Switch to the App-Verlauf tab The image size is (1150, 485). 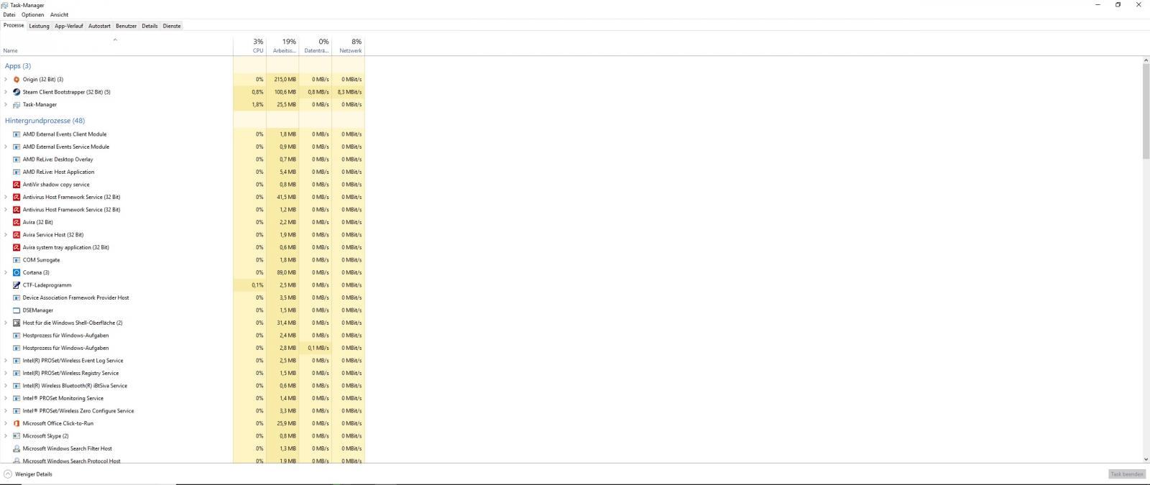coord(69,26)
